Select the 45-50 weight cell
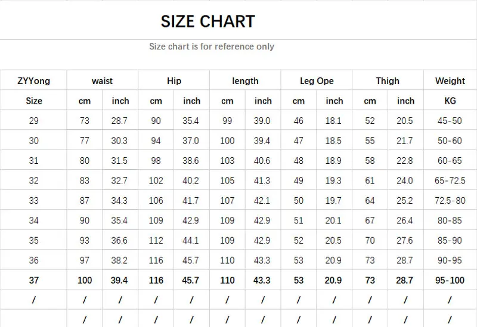The width and height of the screenshot is (477, 327). click(450, 121)
